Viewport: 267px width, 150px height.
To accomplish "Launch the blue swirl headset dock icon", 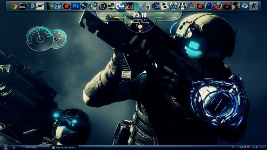I will (31, 6).
